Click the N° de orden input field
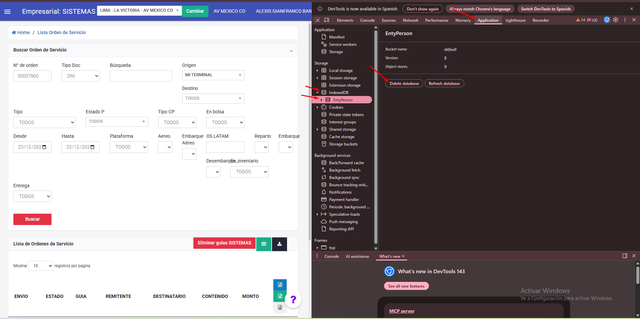This screenshot has width=640, height=319. pyautogui.click(x=32, y=76)
